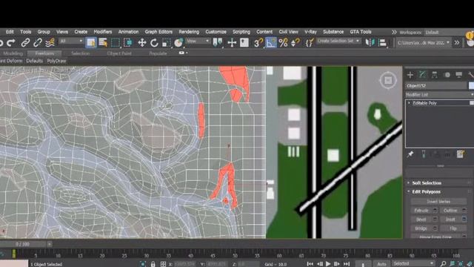
Task: Activate the Select and Rotate tool
Action: coord(154,43)
